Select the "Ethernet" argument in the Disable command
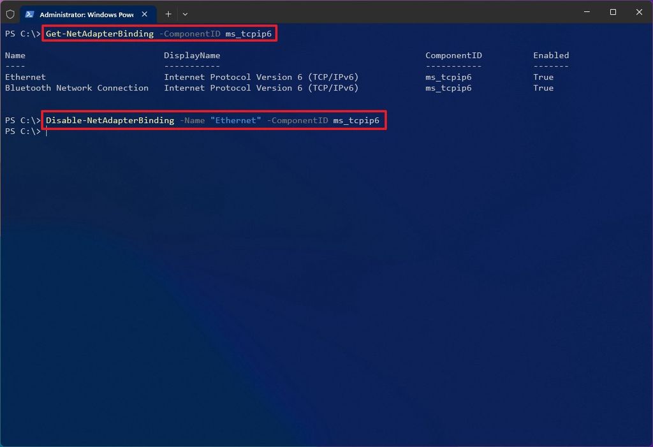 pyautogui.click(x=237, y=120)
